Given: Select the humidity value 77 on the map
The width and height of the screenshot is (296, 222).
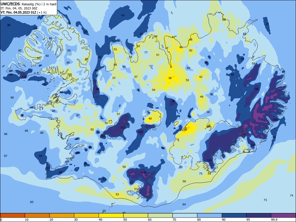Looking at the screenshot, I should 146,52.
